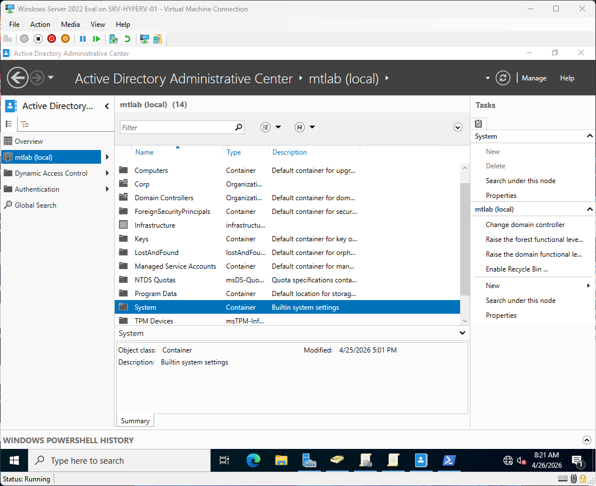Collapse the System tasks section
The image size is (596, 486).
(x=590, y=136)
